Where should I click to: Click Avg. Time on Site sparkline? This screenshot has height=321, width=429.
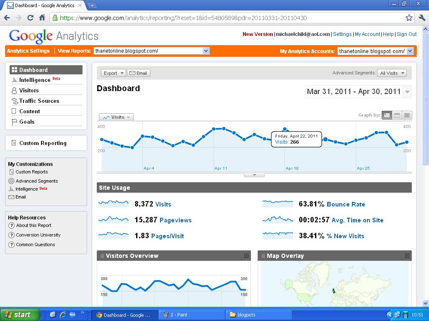pyautogui.click(x=277, y=219)
